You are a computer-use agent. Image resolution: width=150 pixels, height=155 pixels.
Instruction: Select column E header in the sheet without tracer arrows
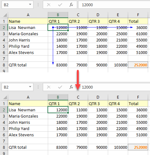(118, 97)
